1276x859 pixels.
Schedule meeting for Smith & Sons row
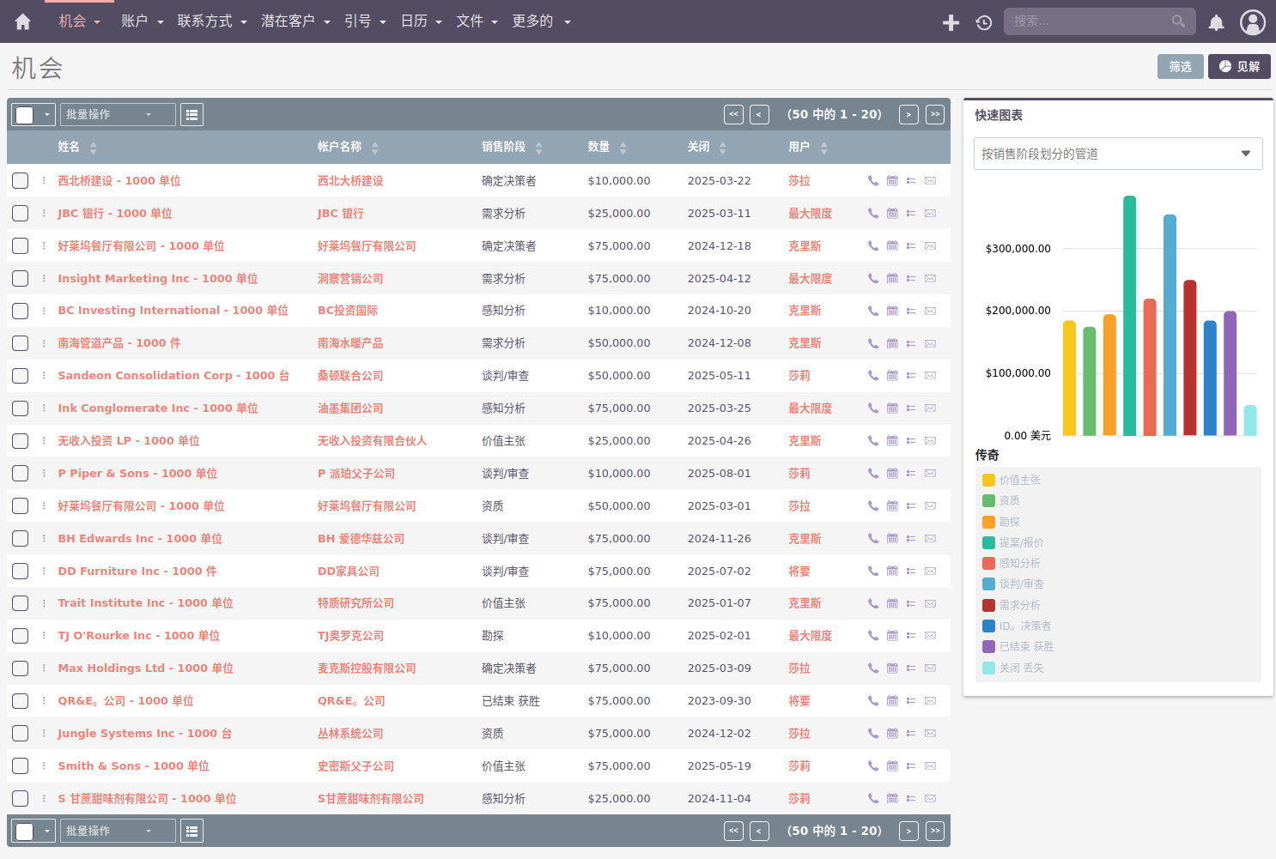[x=892, y=766]
